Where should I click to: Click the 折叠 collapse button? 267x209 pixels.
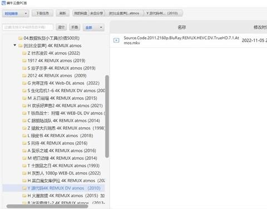point(75,27)
